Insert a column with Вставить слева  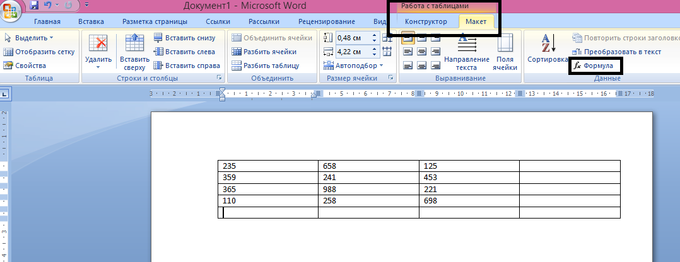(x=184, y=52)
